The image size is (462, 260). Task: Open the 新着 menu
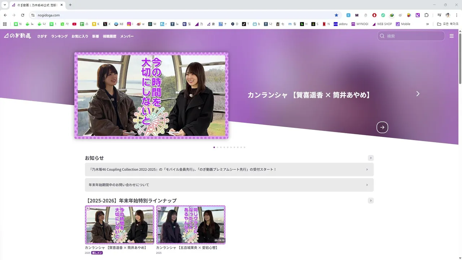(95, 36)
